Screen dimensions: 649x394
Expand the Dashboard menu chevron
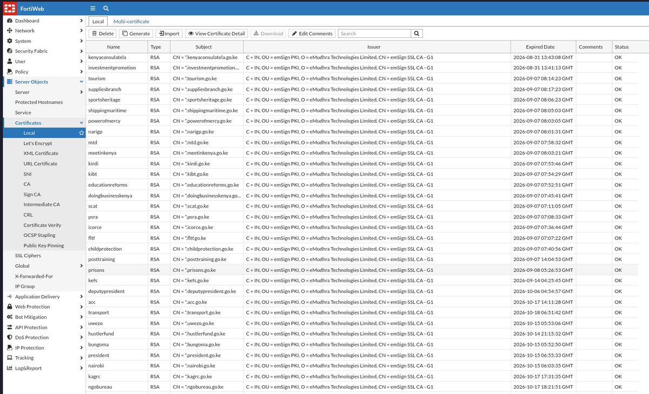tap(81, 21)
